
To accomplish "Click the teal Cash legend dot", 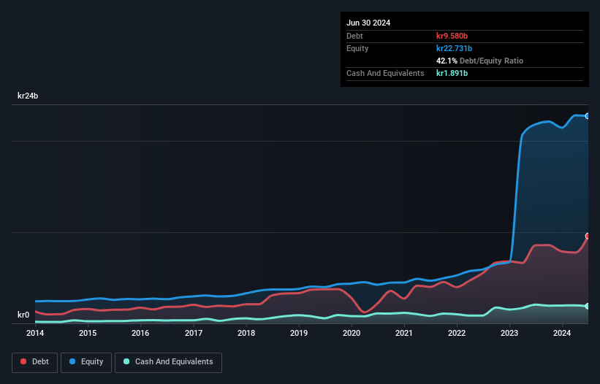I will pos(126,361).
